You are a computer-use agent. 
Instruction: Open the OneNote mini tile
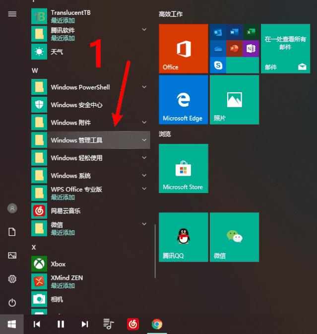pos(251,49)
